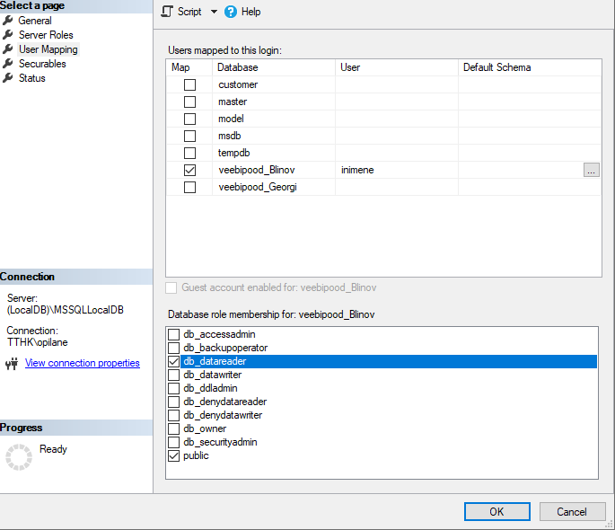This screenshot has height=530, width=615.
Task: Enable the db_ddladmin role checkbox
Action: (174, 388)
